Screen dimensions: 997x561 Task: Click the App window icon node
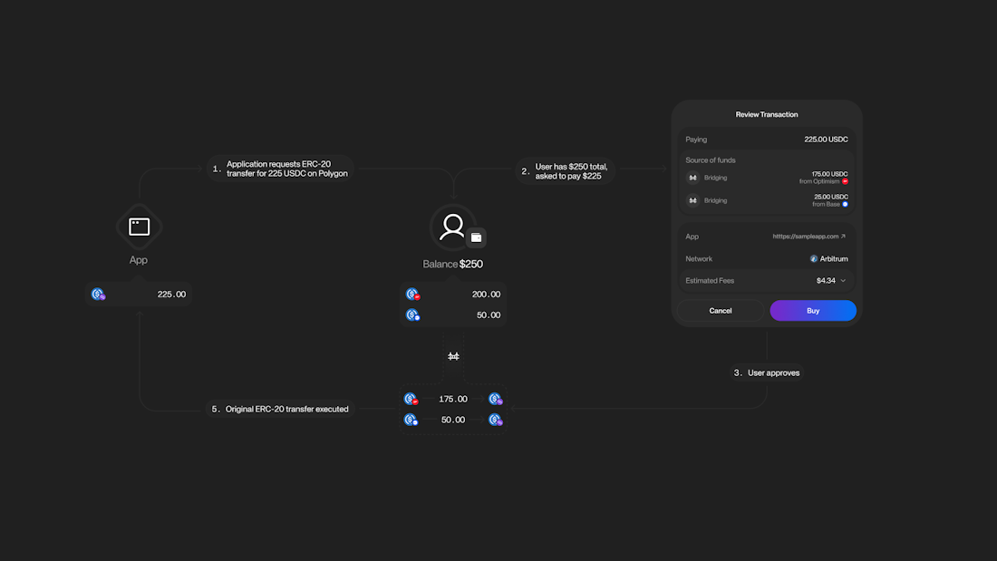[x=138, y=227]
